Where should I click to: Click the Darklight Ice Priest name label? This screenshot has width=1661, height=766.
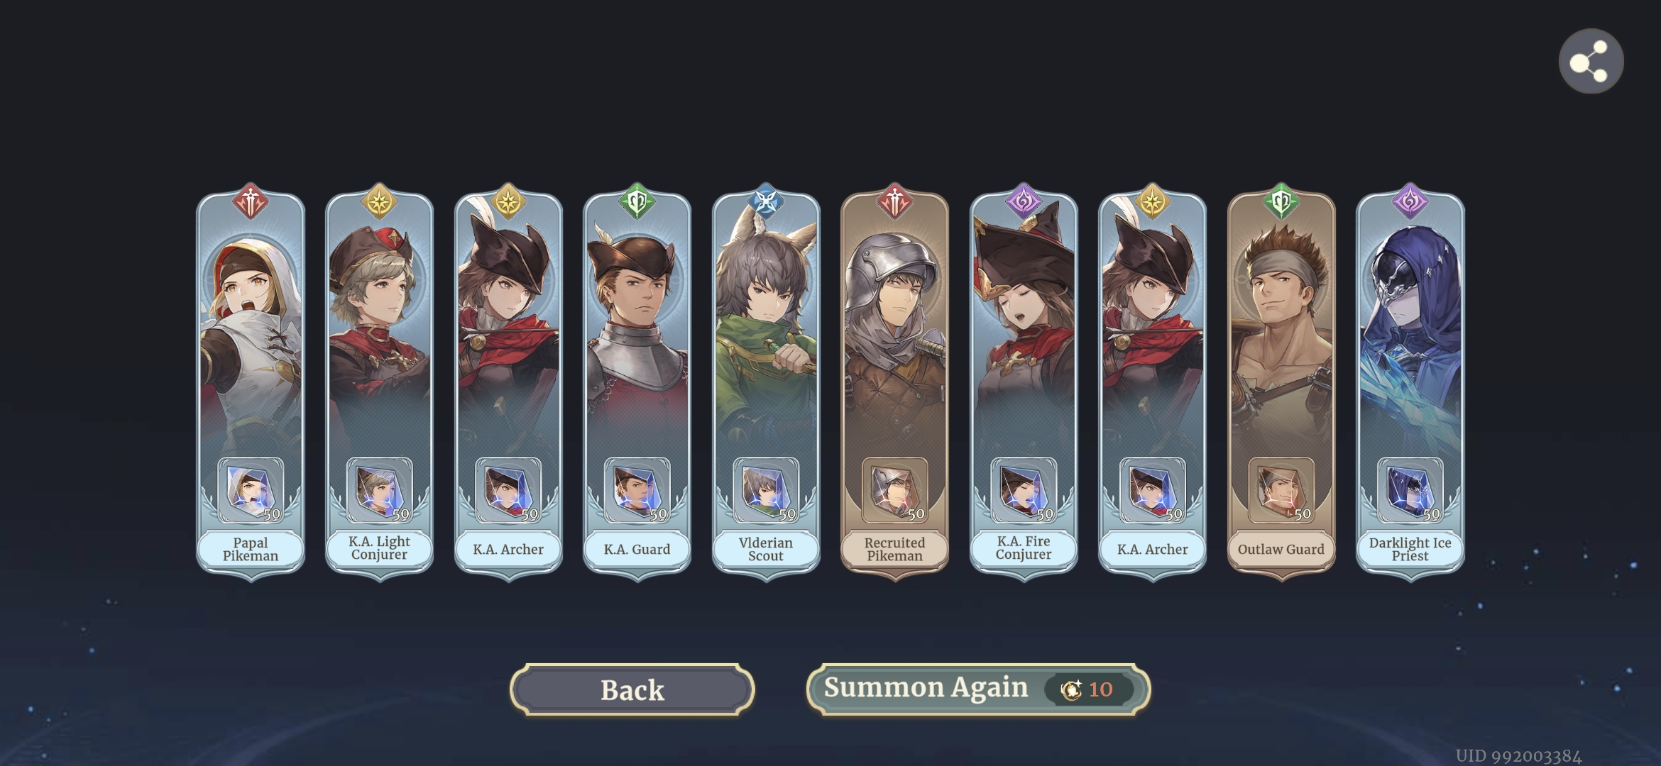pos(1410,549)
